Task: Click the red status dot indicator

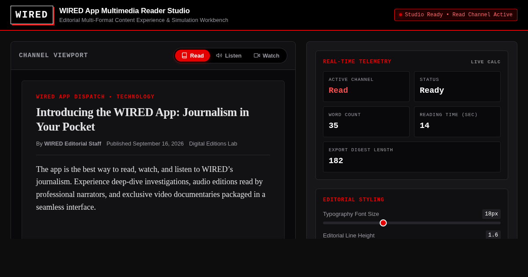Action: coord(400,15)
